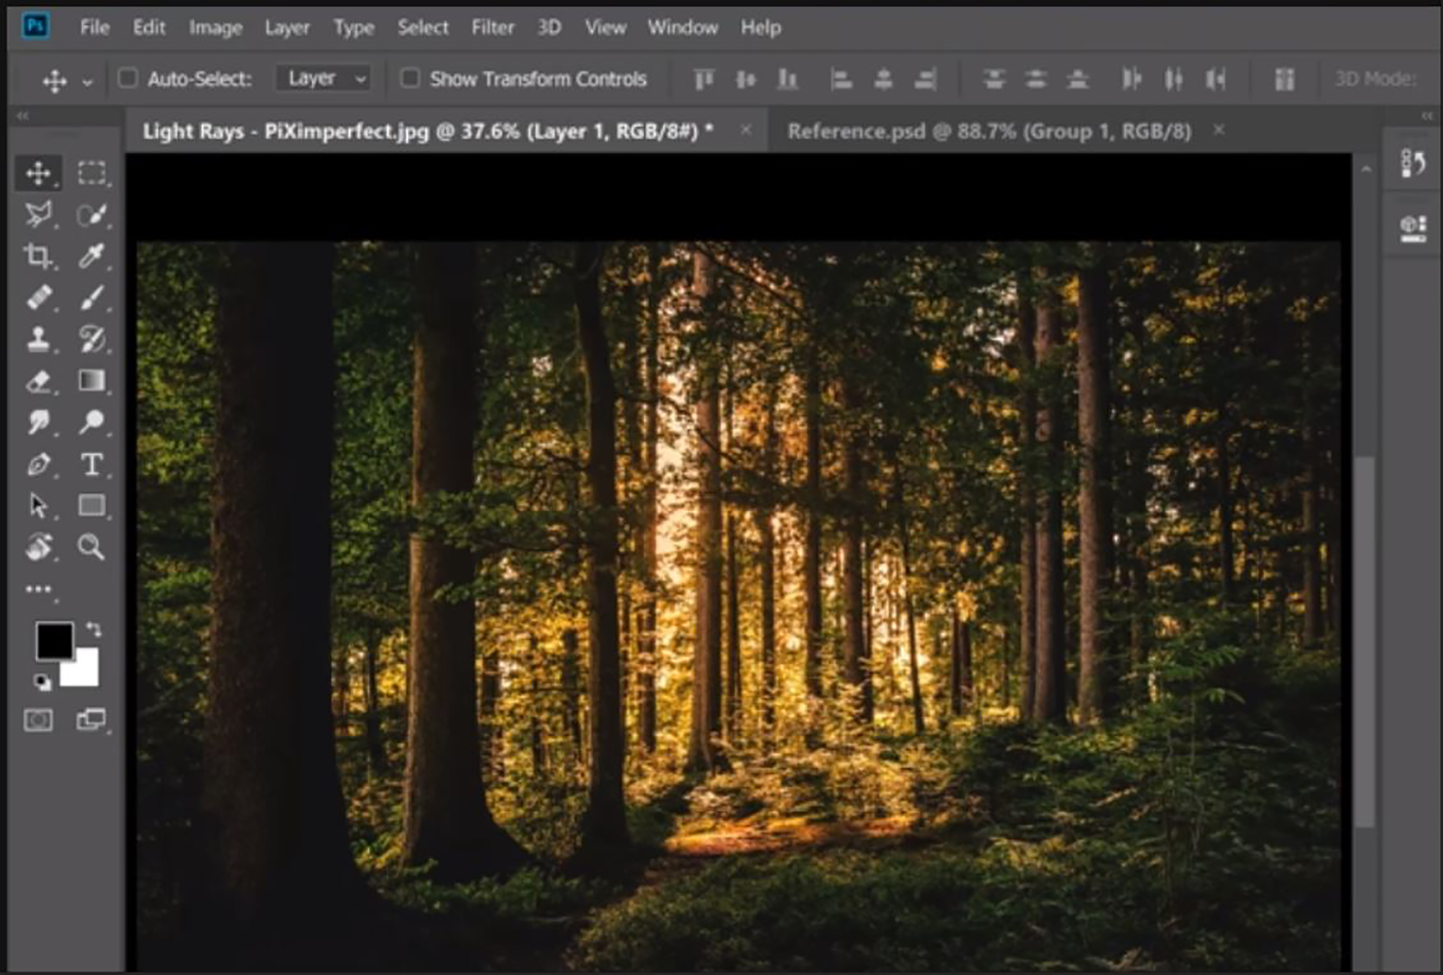Image resolution: width=1443 pixels, height=975 pixels.
Task: Reset default foreground and background colors
Action: 42,682
